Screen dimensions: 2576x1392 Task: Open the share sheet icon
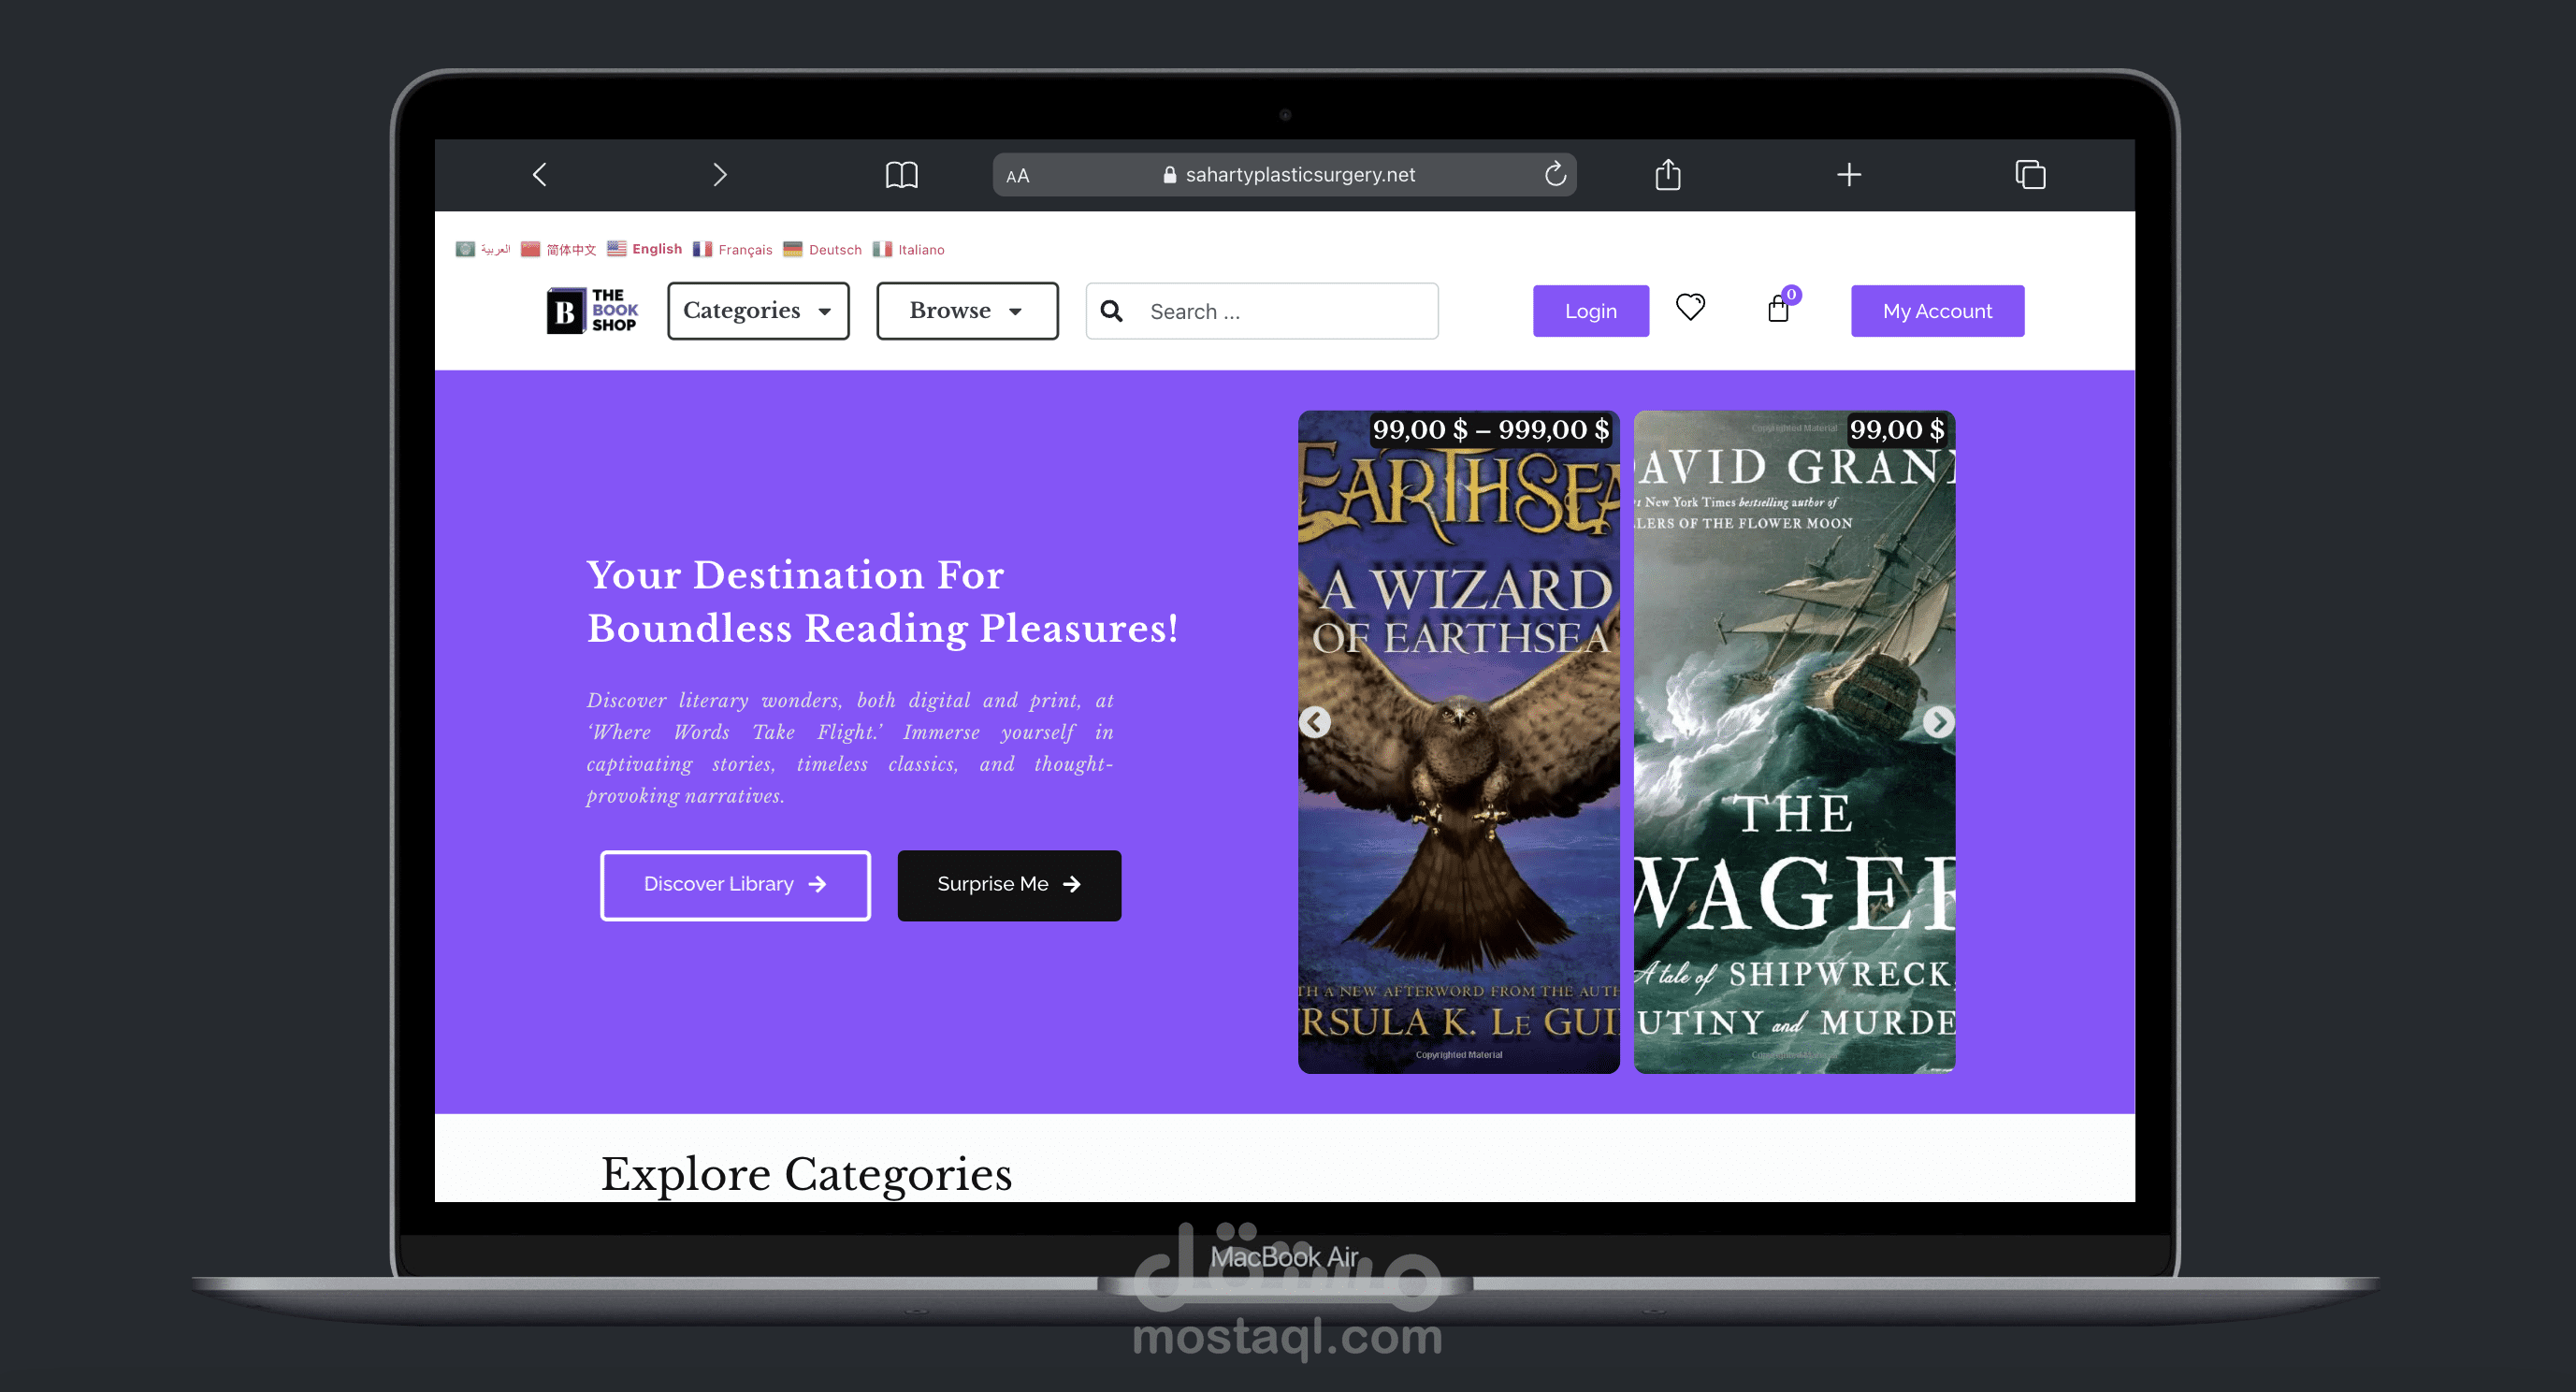1667,174
